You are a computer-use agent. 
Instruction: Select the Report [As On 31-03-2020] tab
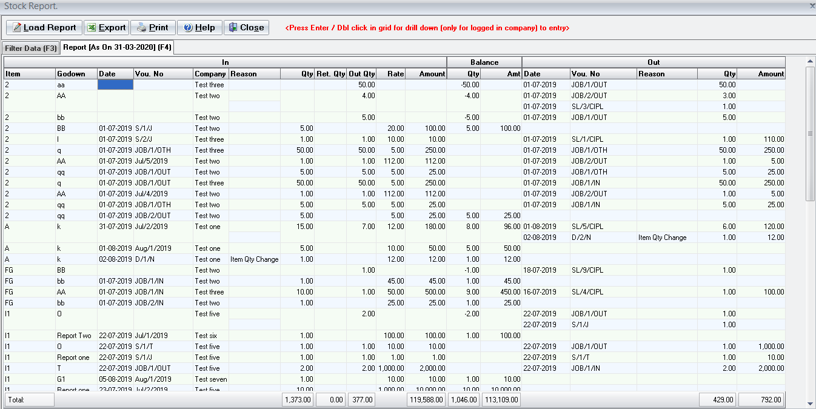(118, 47)
